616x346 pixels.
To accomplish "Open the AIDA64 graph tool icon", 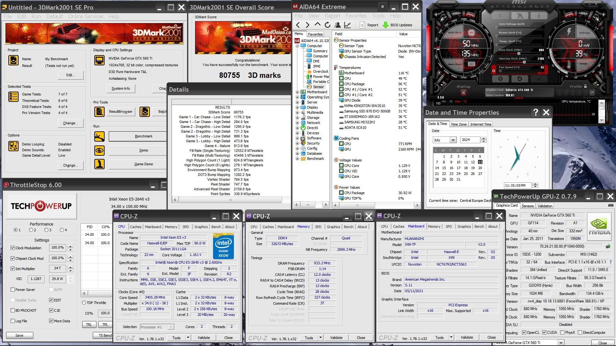I will point(347,25).
